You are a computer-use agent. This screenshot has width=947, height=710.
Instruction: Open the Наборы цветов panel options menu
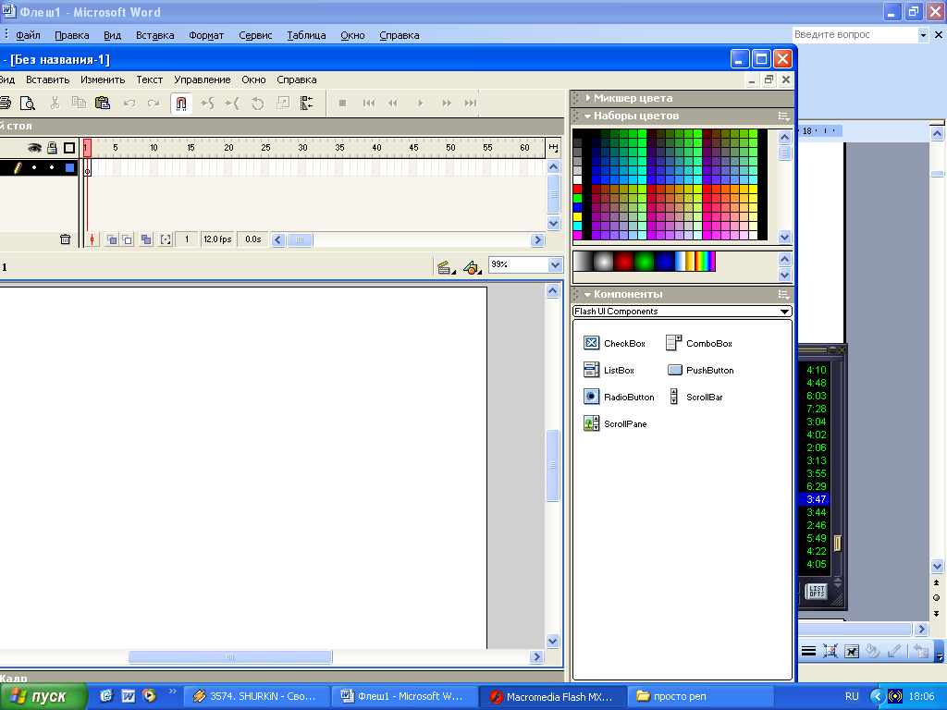click(783, 116)
